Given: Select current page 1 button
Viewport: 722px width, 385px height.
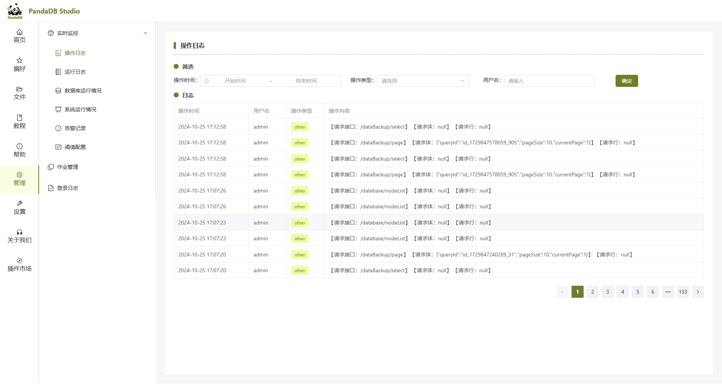Looking at the screenshot, I should click(578, 292).
